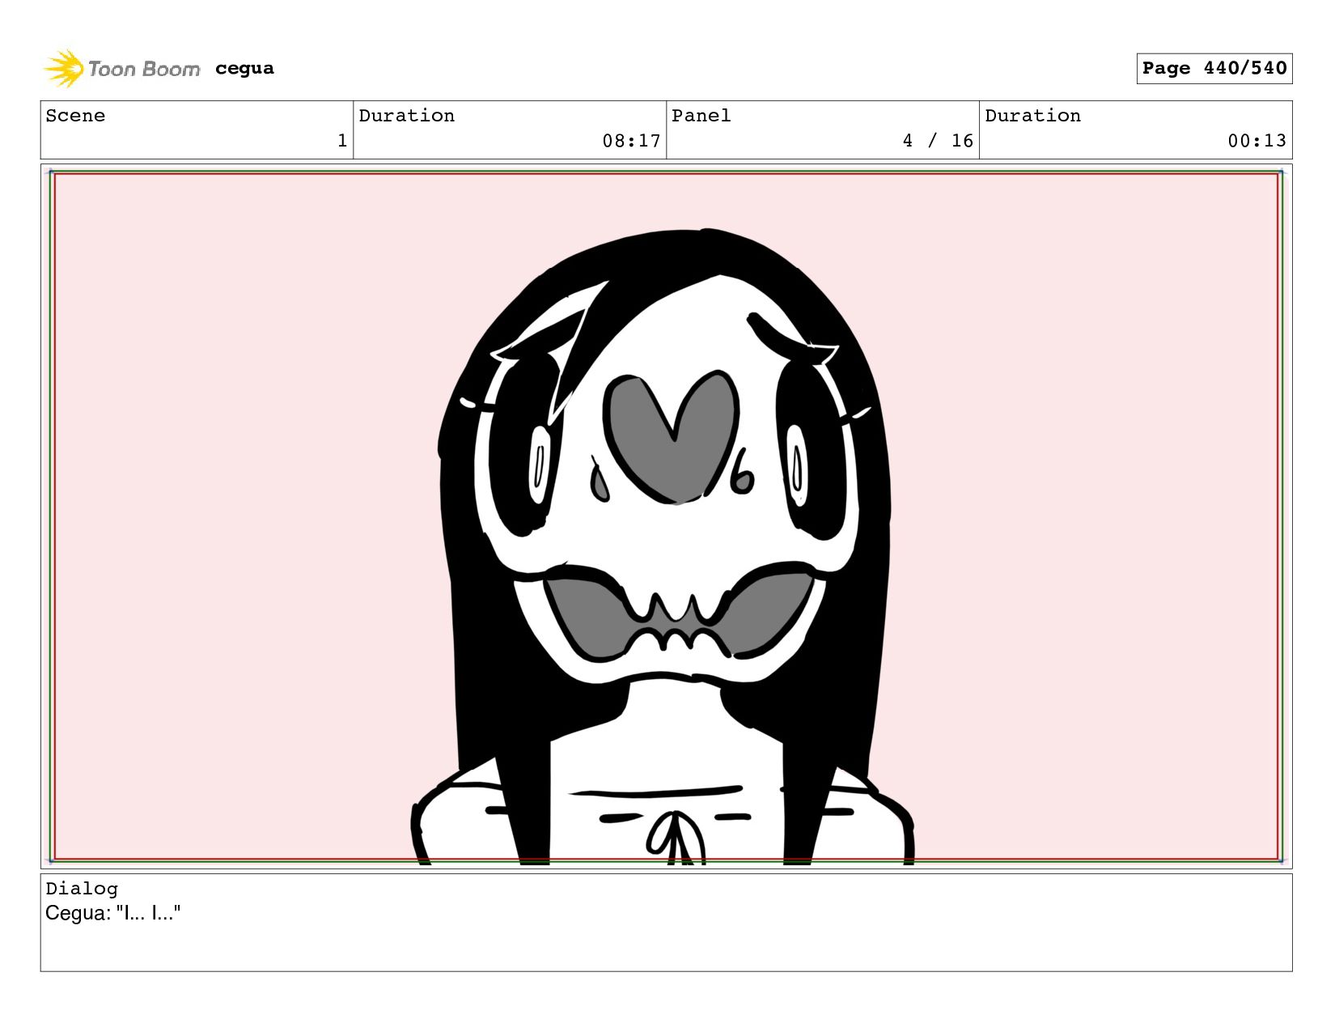Click the Dialog label
Viewport: 1335px width, 1032px height.
pos(82,889)
